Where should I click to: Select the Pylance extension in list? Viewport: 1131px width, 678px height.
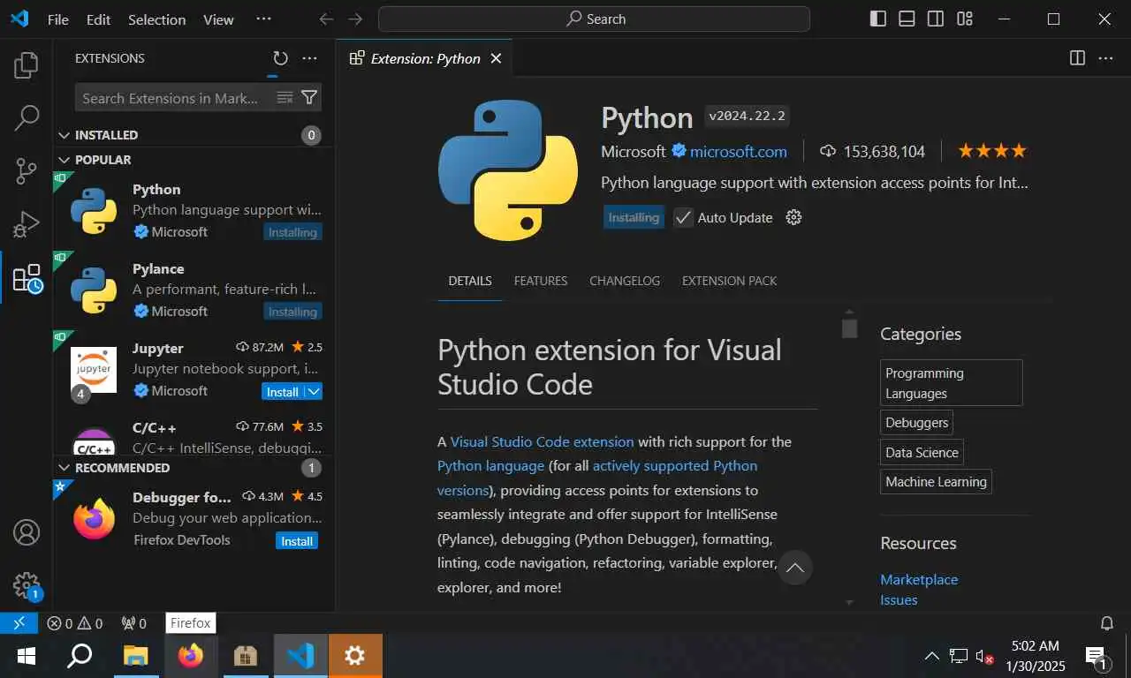[194, 290]
